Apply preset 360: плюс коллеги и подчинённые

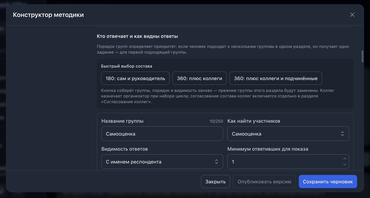pos(276,78)
